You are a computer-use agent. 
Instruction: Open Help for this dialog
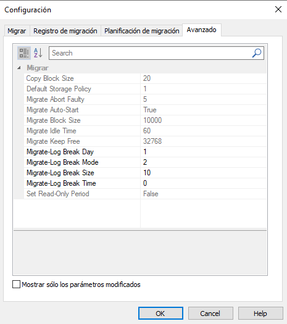[260, 314]
